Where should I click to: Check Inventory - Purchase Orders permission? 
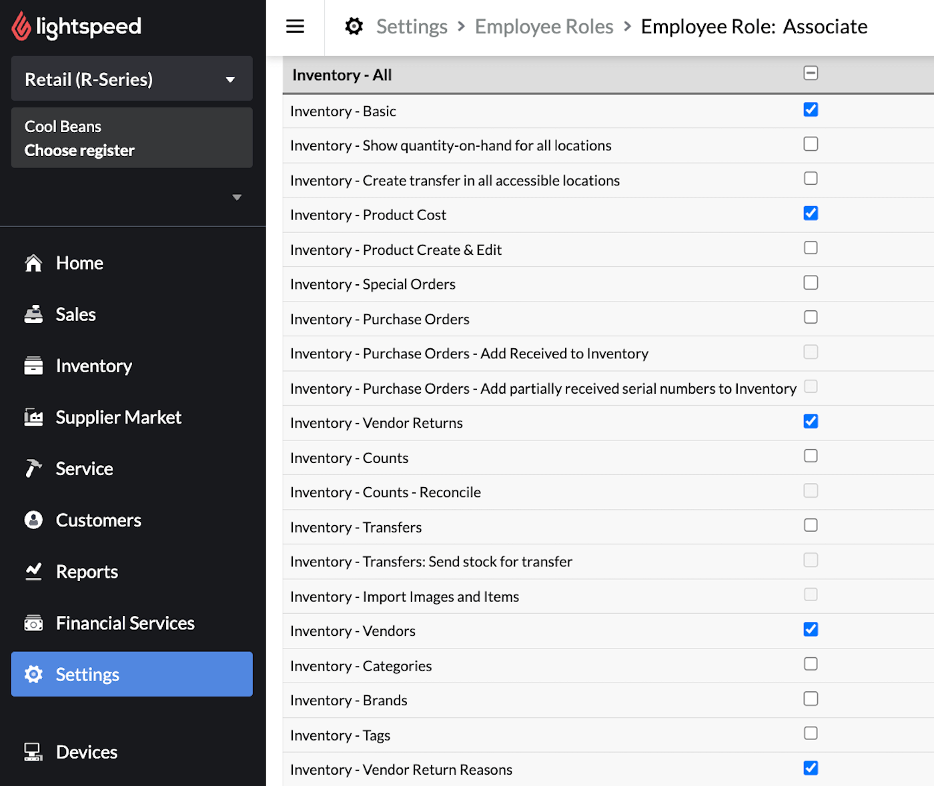click(x=811, y=317)
